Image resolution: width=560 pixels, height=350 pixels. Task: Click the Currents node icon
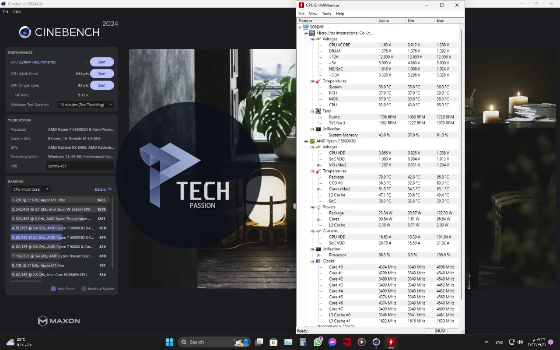pos(318,231)
